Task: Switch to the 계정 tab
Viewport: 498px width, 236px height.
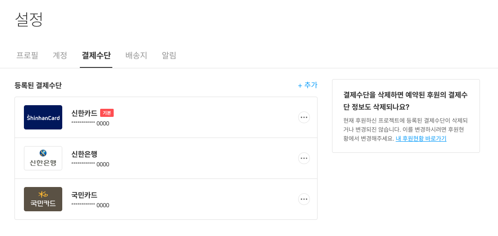Action: click(x=60, y=56)
